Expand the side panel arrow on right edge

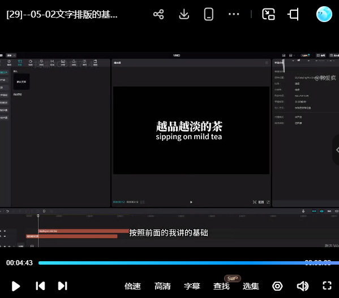click(337, 150)
